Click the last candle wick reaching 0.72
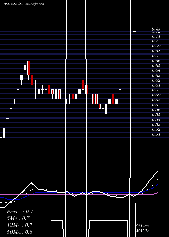 coord(134,46)
